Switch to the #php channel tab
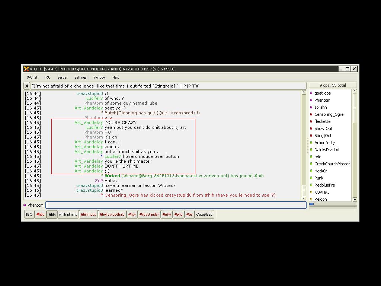Image resolution: width=381 pixels, height=286 pixels. pos(179,214)
